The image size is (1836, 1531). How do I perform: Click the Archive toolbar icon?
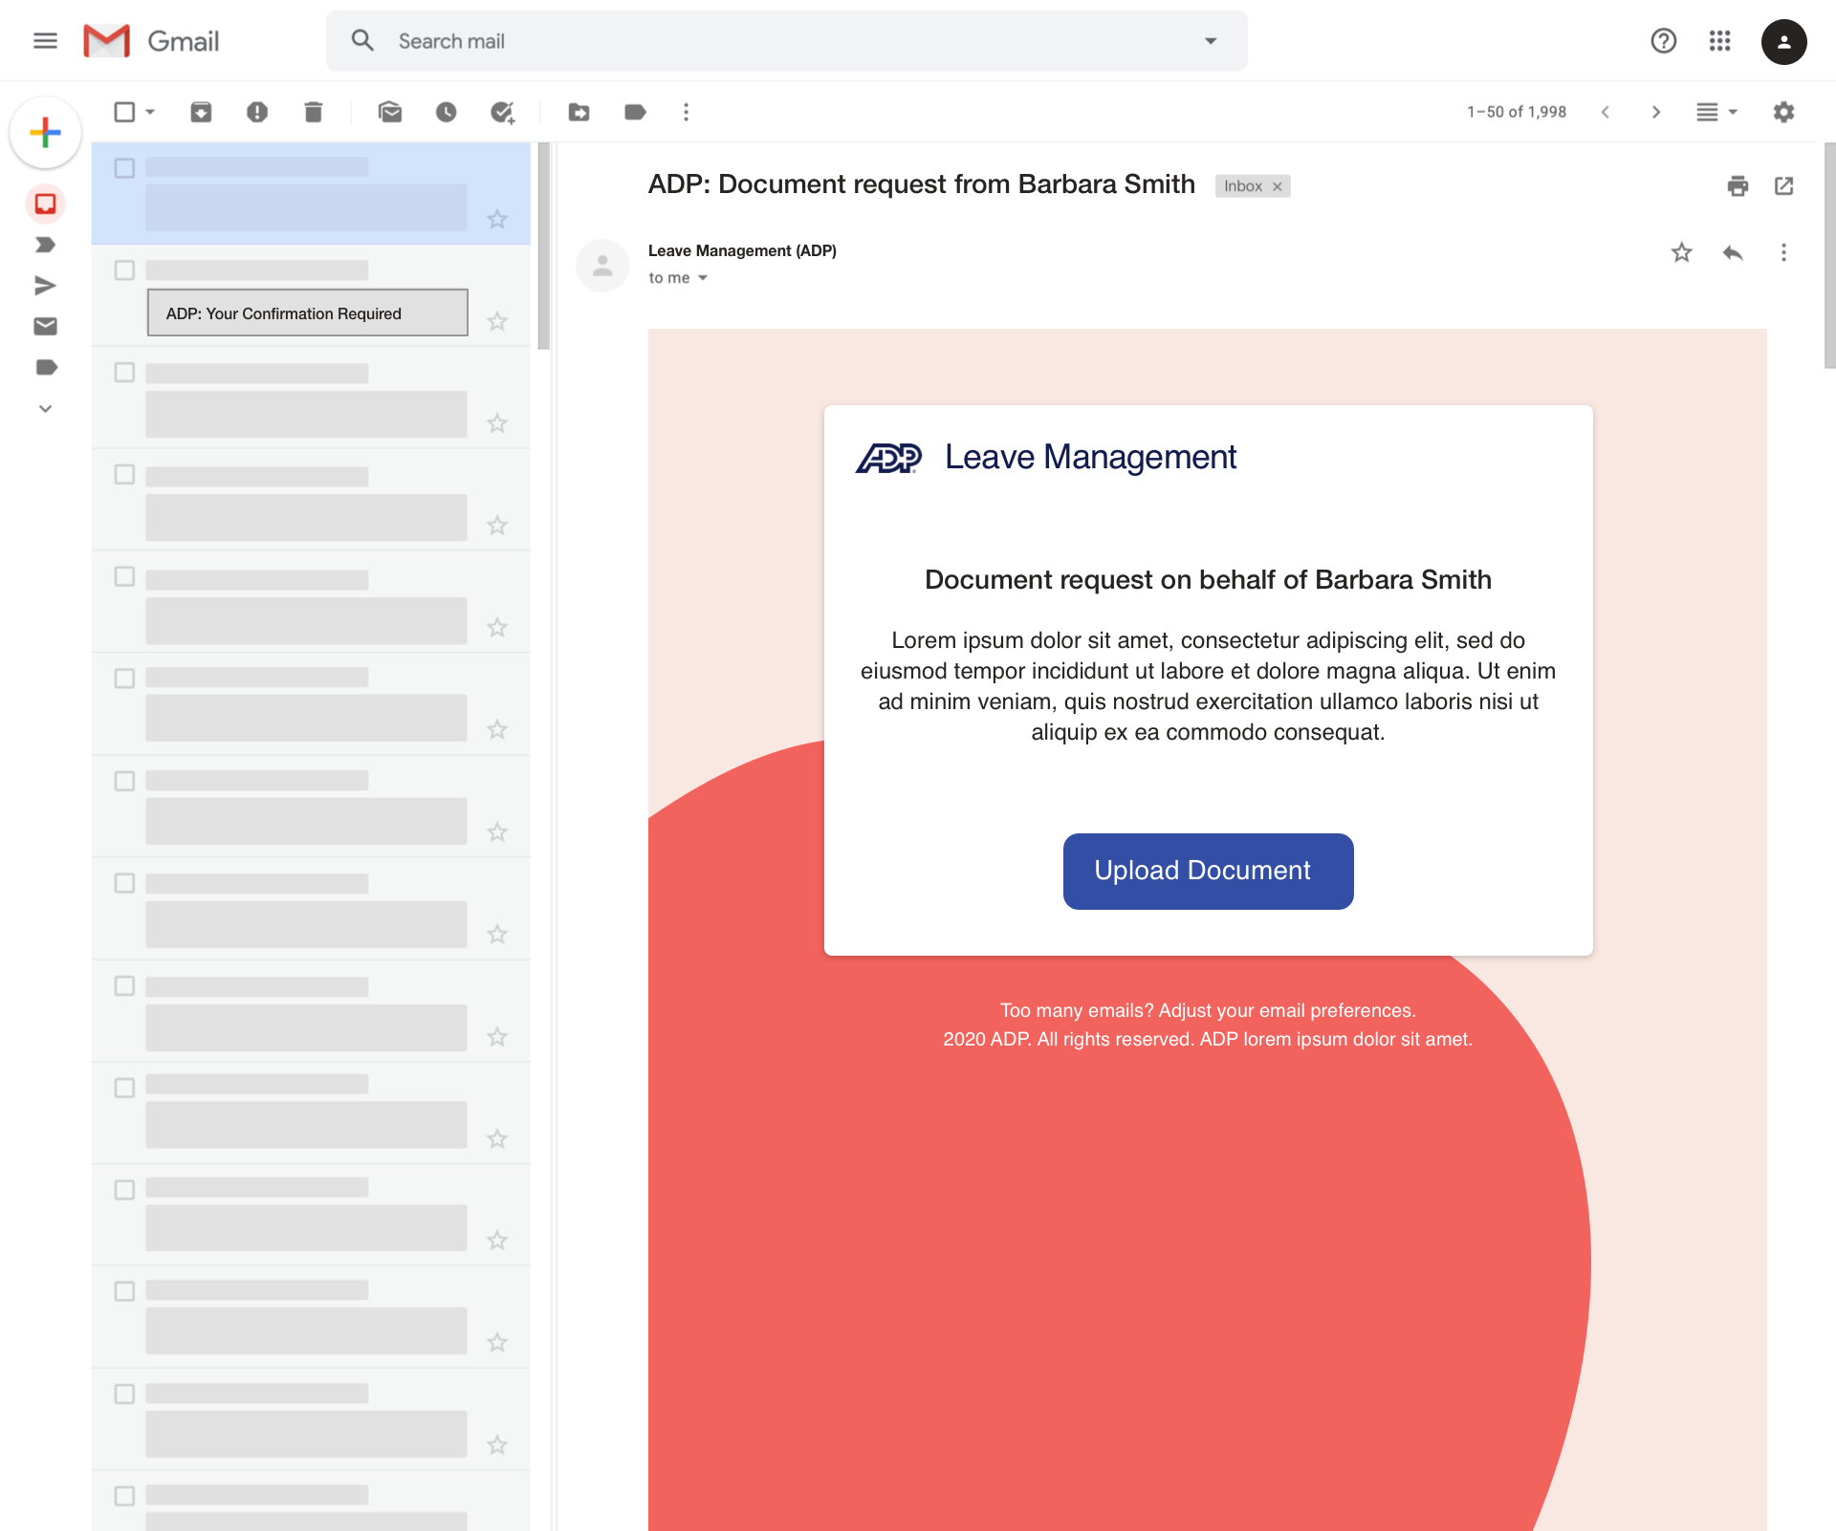tap(201, 112)
